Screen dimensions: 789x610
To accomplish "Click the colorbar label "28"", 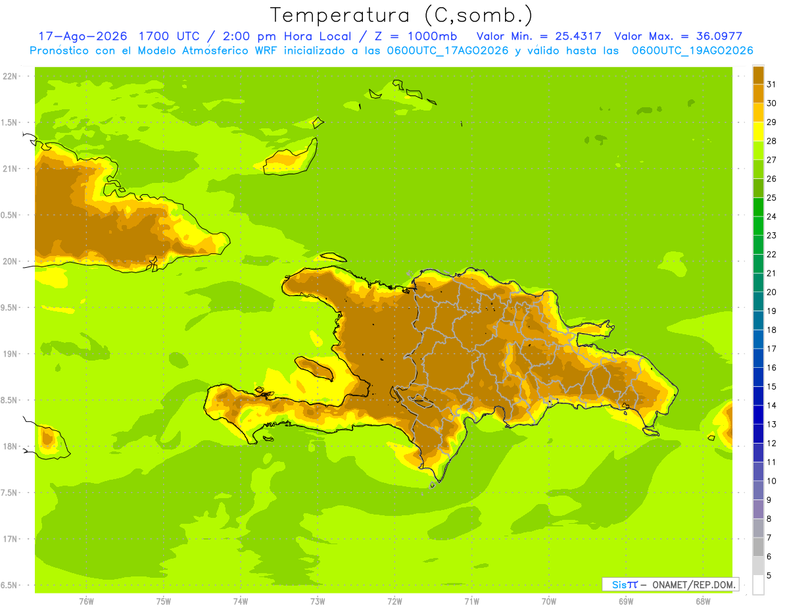I will click(x=771, y=141).
